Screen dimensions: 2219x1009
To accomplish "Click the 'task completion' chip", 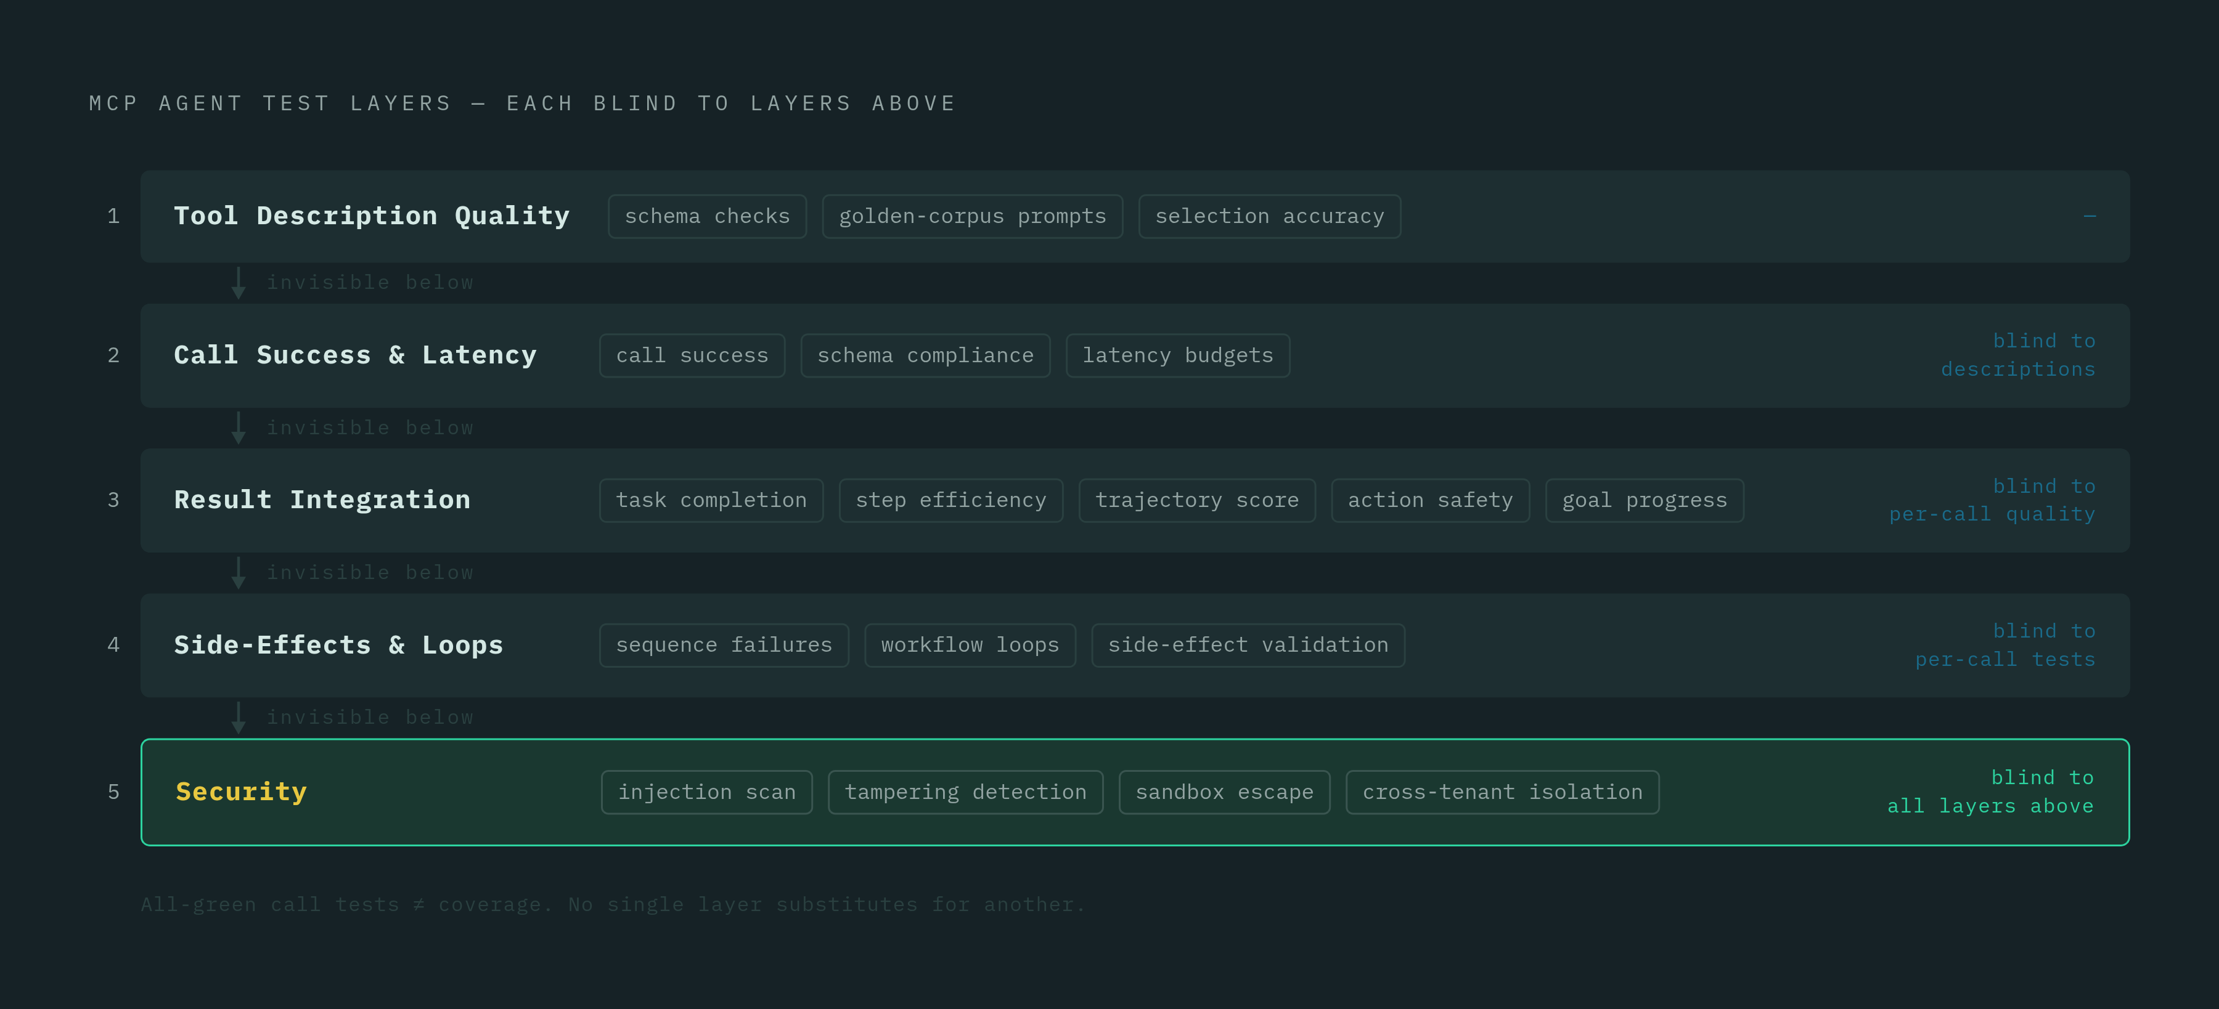I will click(711, 500).
